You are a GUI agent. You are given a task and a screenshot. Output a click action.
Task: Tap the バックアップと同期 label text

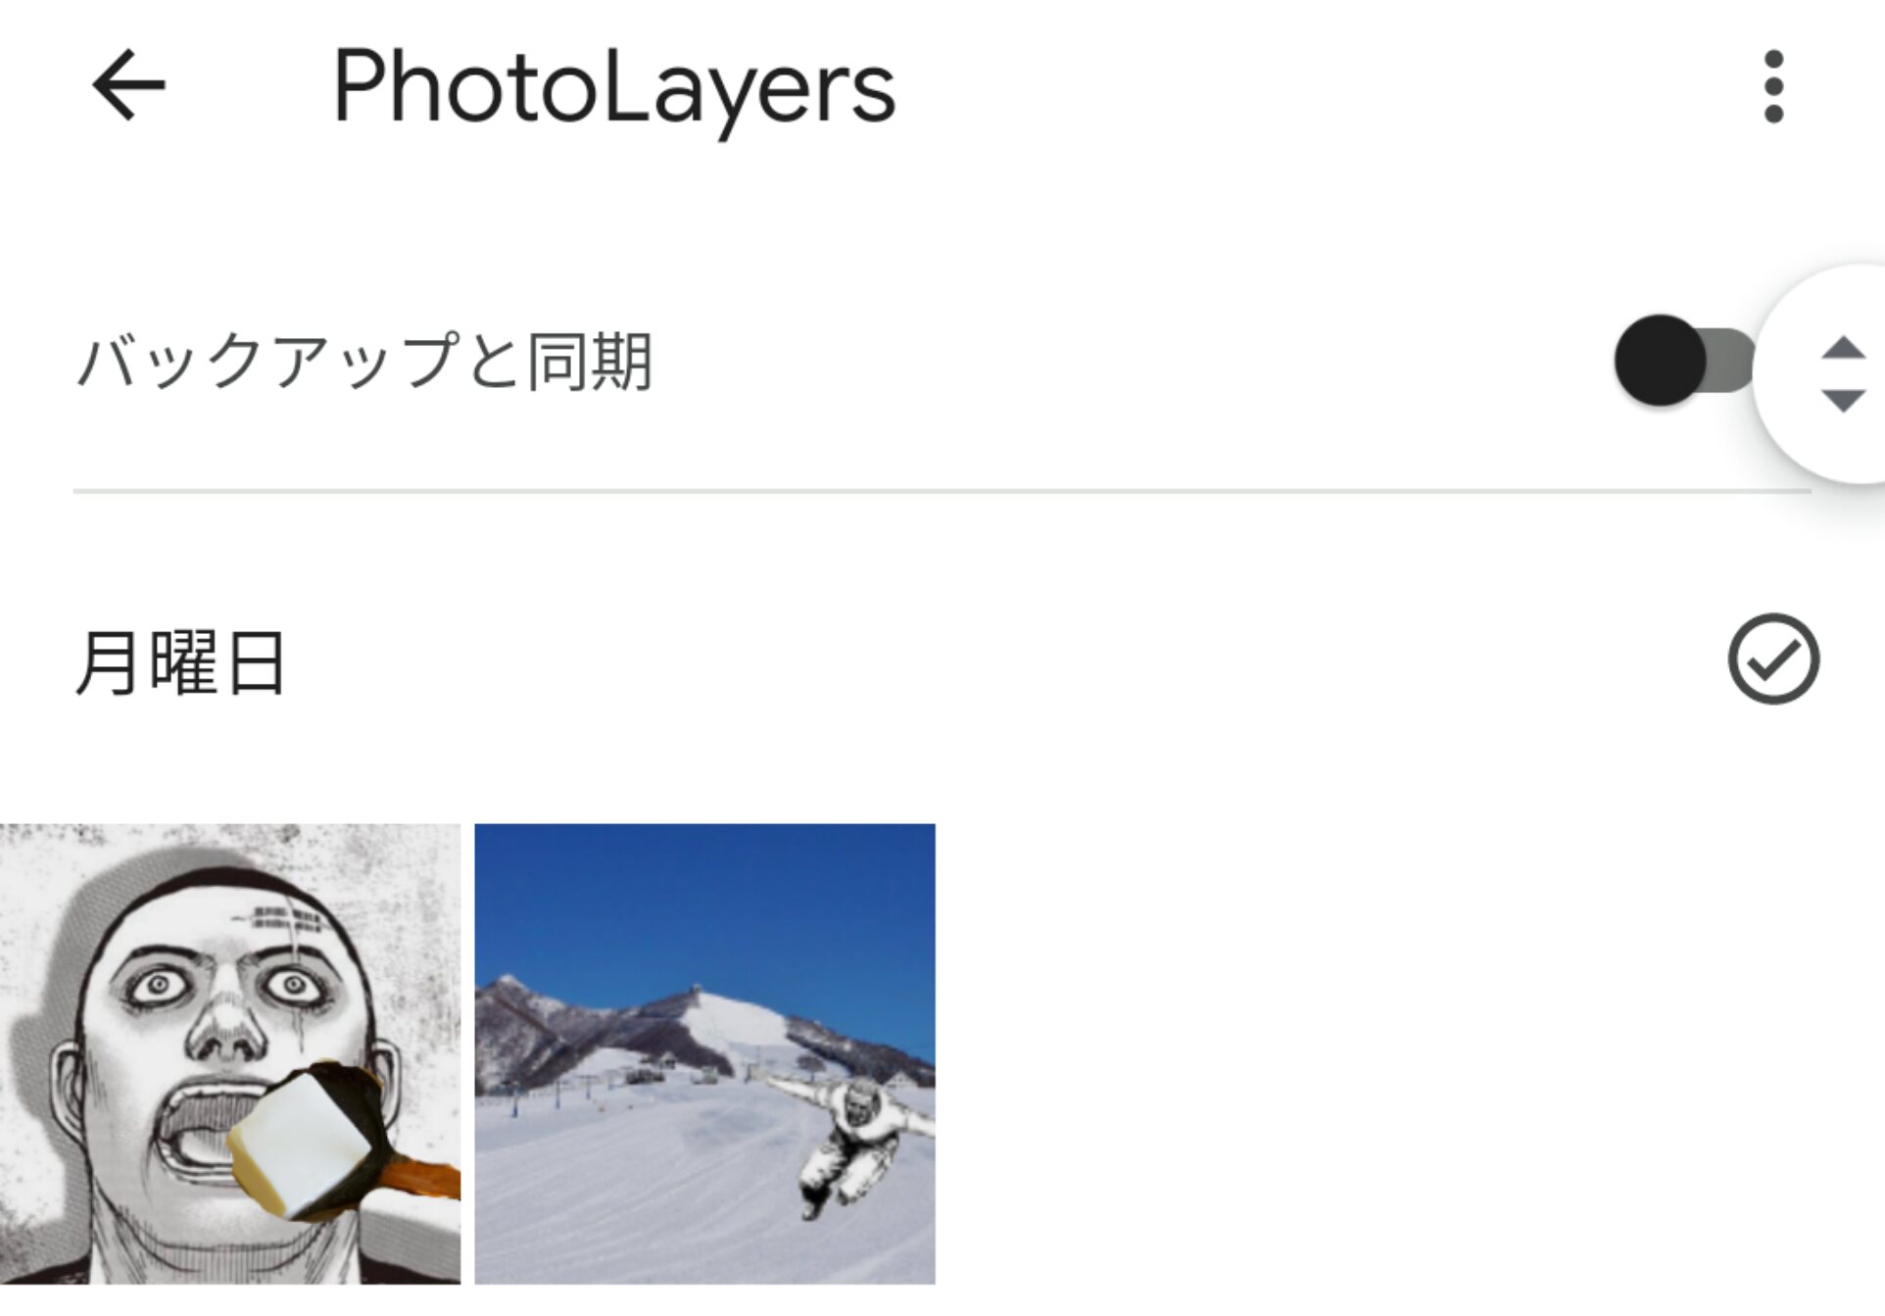click(363, 361)
